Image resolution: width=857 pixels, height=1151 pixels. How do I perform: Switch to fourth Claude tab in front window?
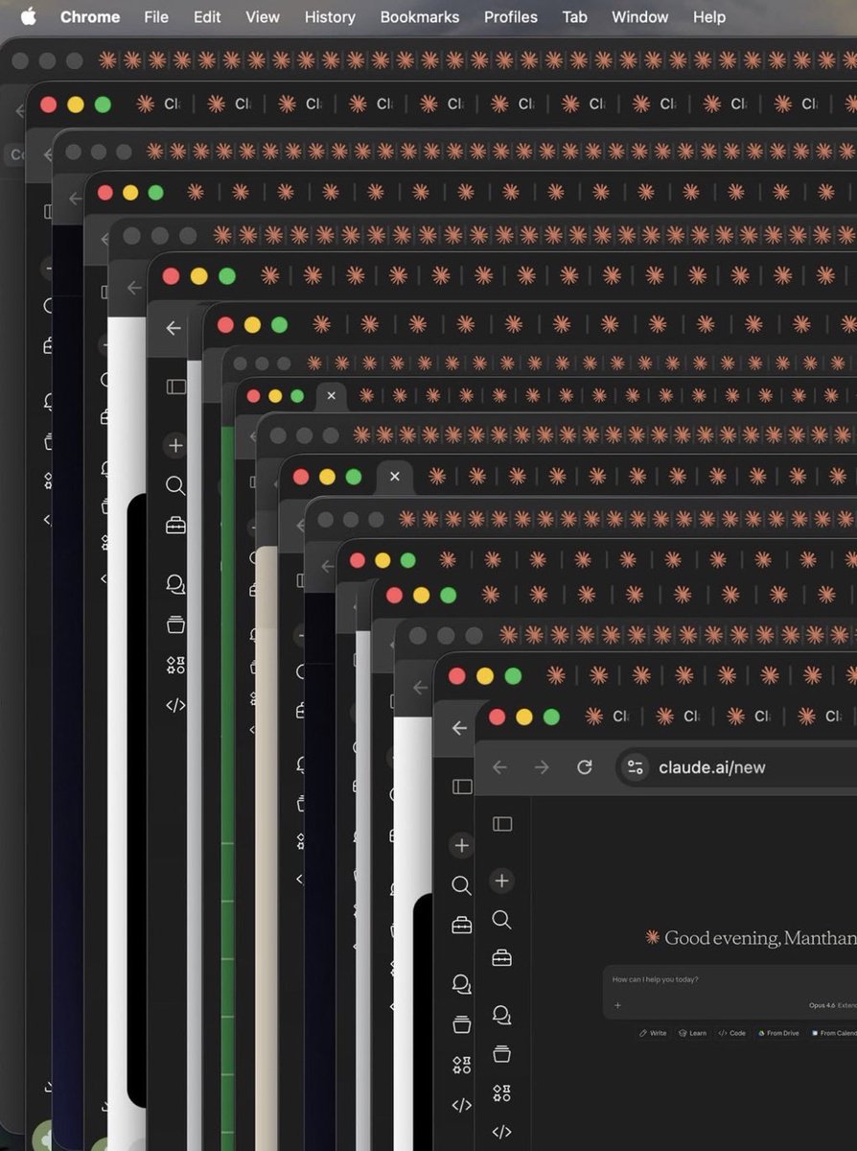pos(820,716)
